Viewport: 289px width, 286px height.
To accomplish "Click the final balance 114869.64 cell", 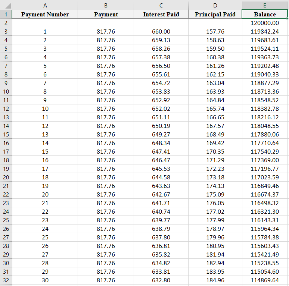I will pos(265,280).
